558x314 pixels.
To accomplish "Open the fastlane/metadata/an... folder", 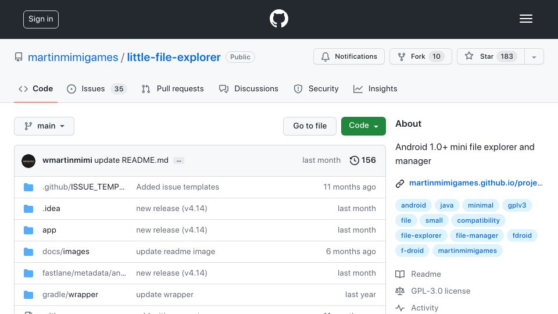I will tap(84, 273).
